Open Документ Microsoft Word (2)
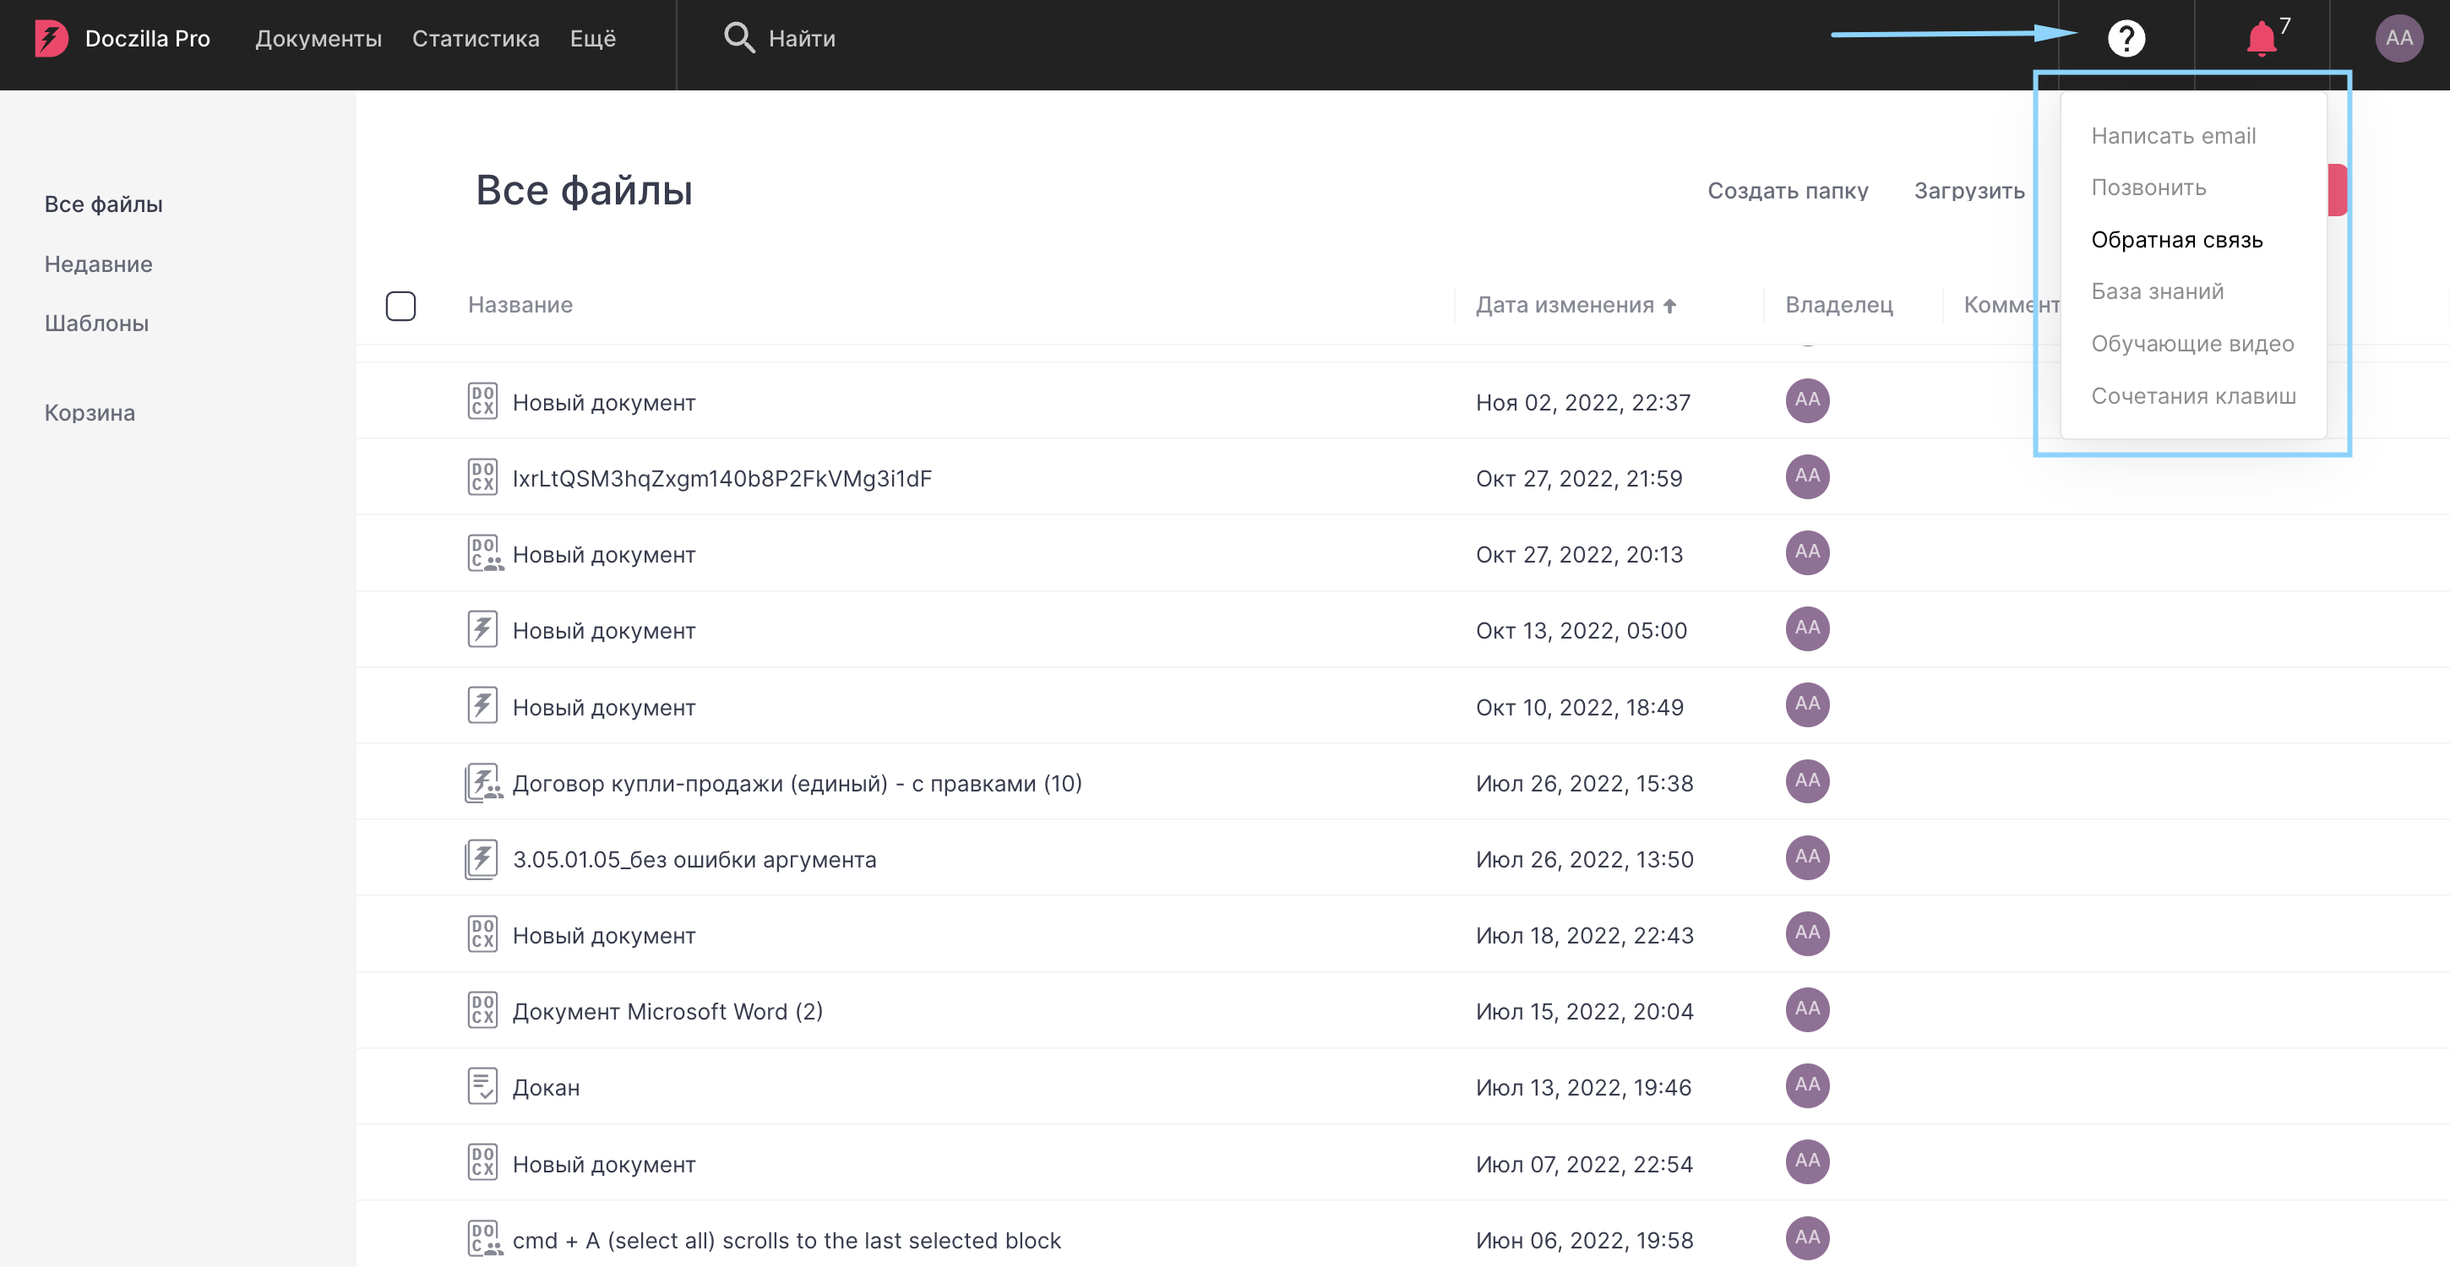The width and height of the screenshot is (2450, 1267). (667, 1010)
